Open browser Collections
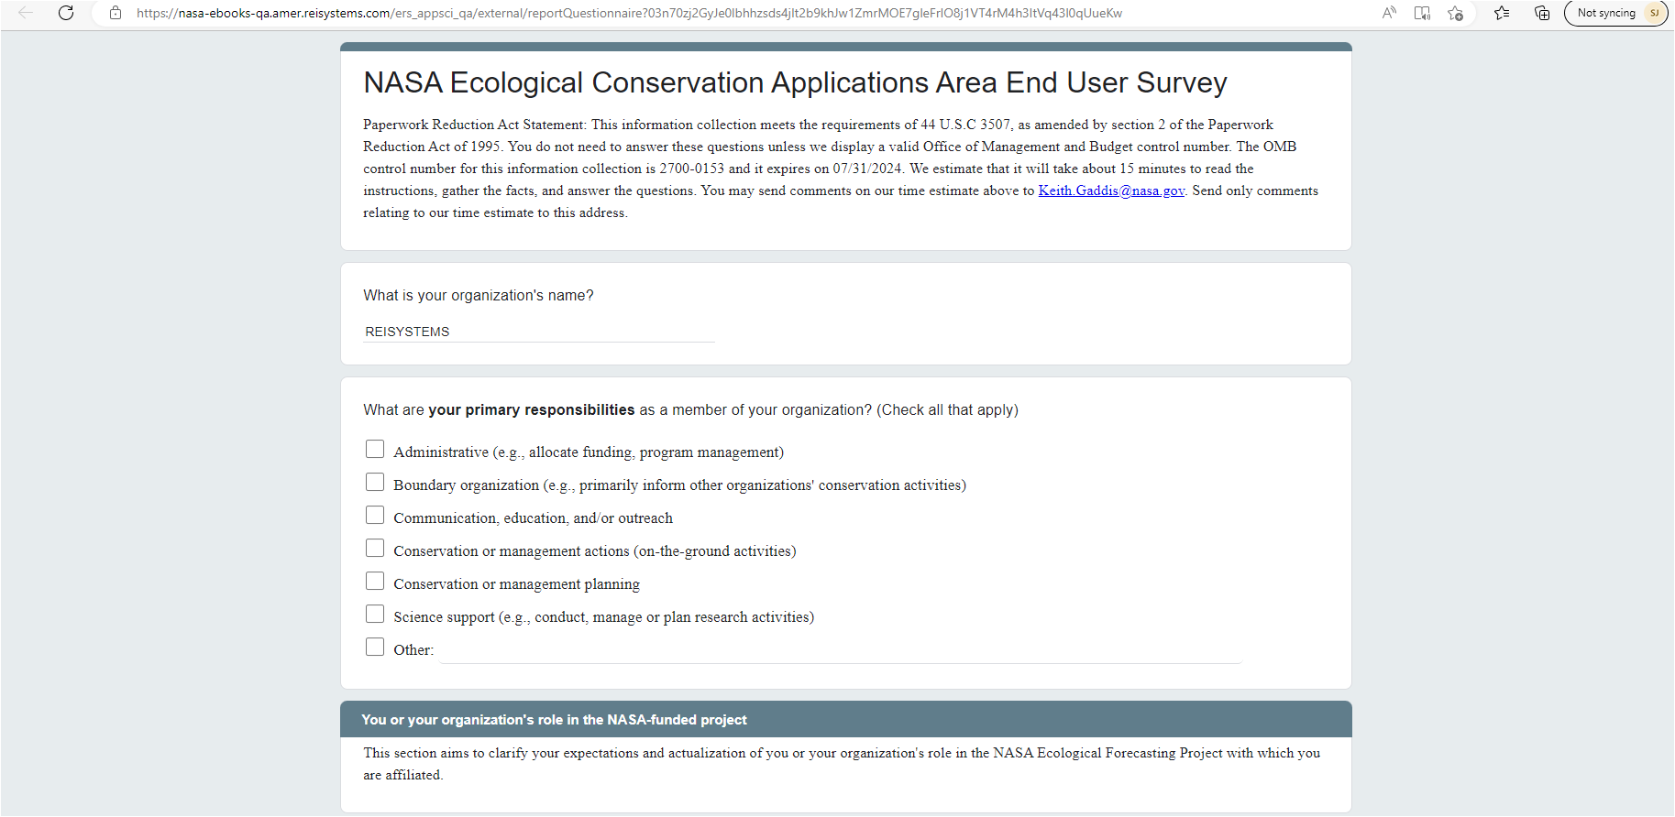 click(x=1542, y=13)
